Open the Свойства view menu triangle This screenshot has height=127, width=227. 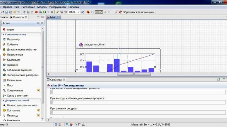pyautogui.click(x=224, y=79)
